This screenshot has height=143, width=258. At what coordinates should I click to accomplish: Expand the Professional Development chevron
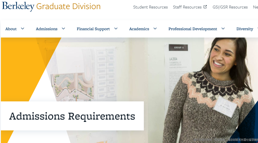point(223,28)
